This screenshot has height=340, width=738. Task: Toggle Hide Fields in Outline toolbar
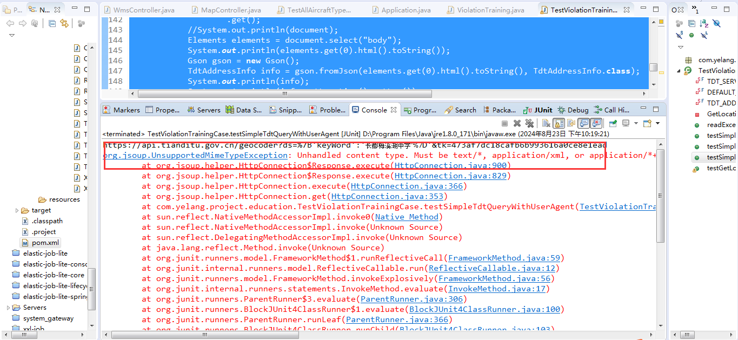click(716, 23)
